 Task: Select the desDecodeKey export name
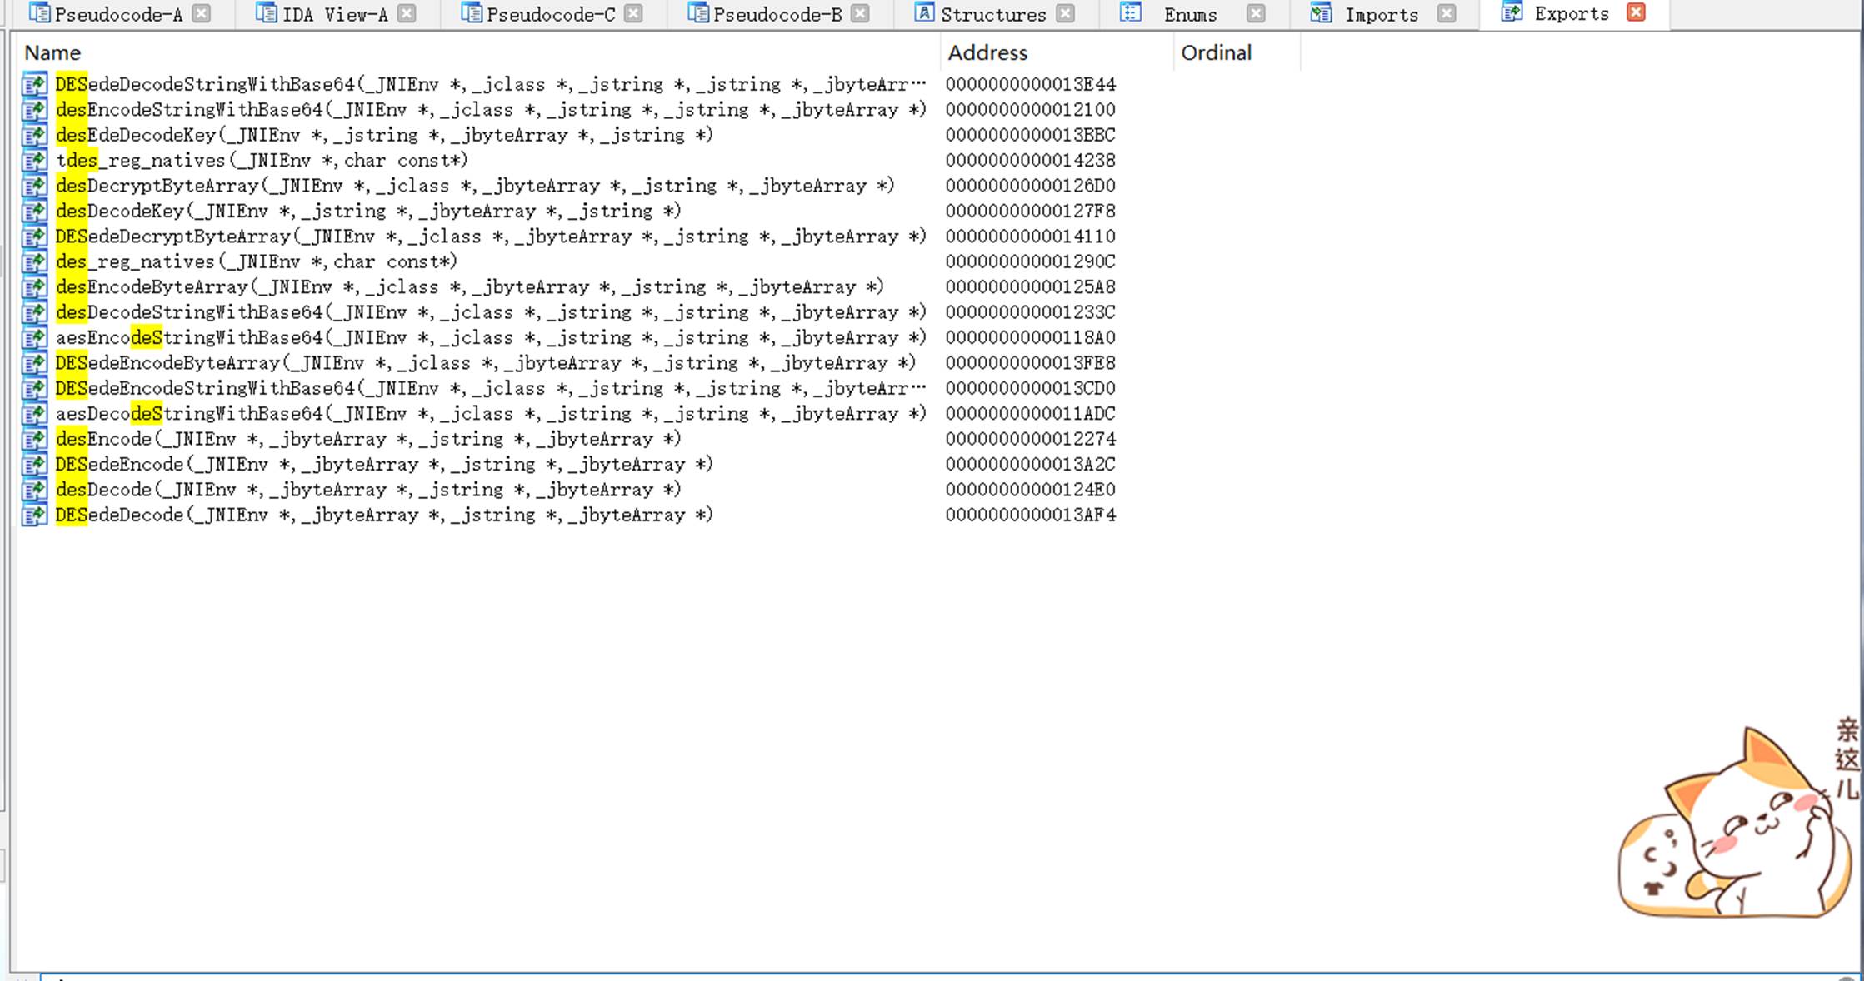pos(368,211)
